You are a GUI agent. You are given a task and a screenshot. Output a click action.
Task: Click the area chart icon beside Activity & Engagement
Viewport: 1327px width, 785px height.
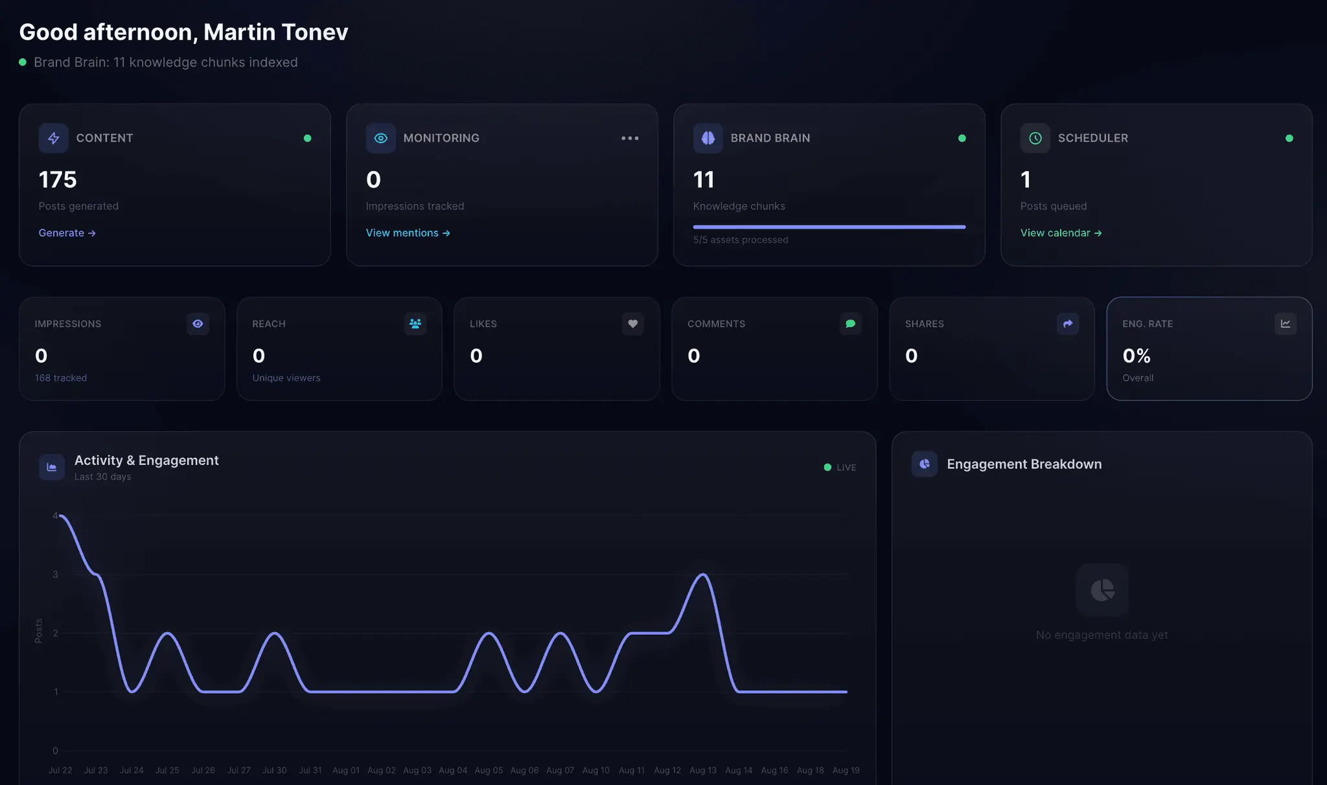tap(52, 467)
